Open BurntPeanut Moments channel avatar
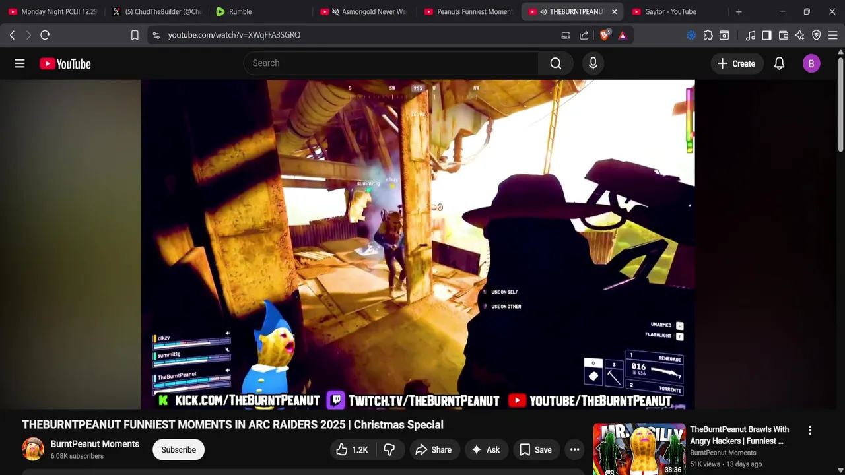The height and width of the screenshot is (475, 845). (33, 449)
